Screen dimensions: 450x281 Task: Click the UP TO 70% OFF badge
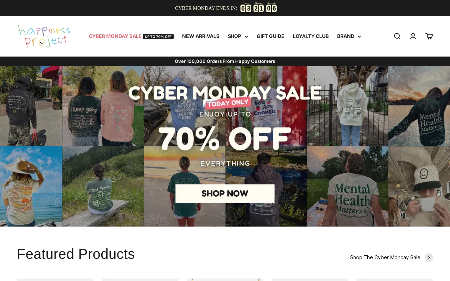[158, 37]
